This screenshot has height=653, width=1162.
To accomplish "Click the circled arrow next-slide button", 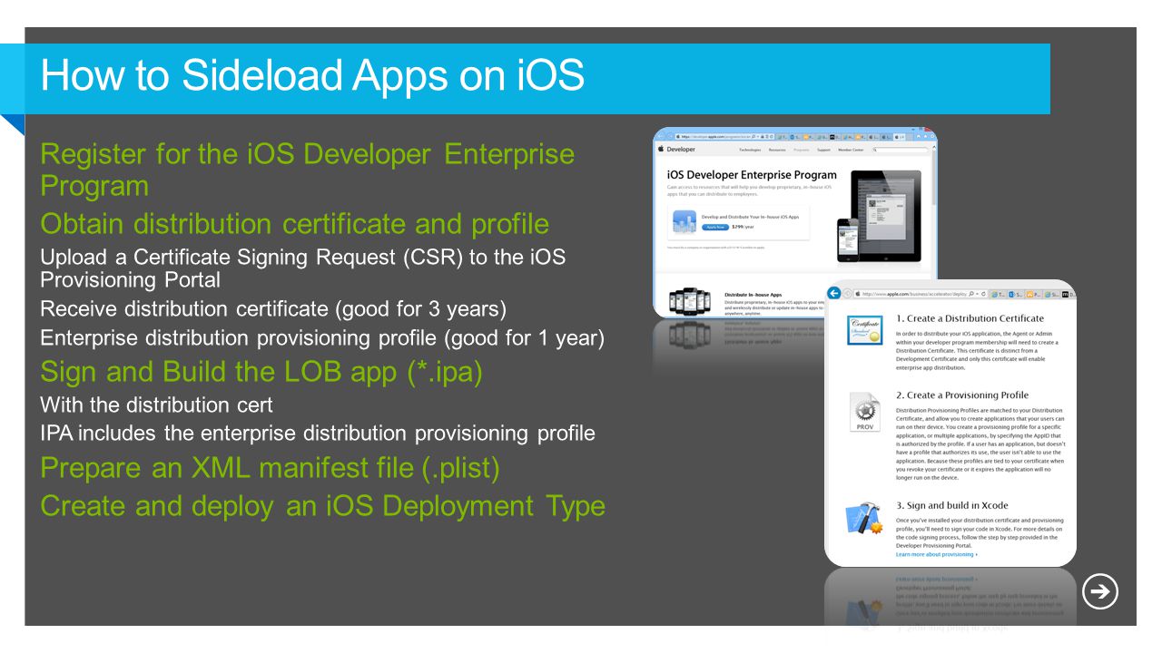I will click(x=1100, y=592).
